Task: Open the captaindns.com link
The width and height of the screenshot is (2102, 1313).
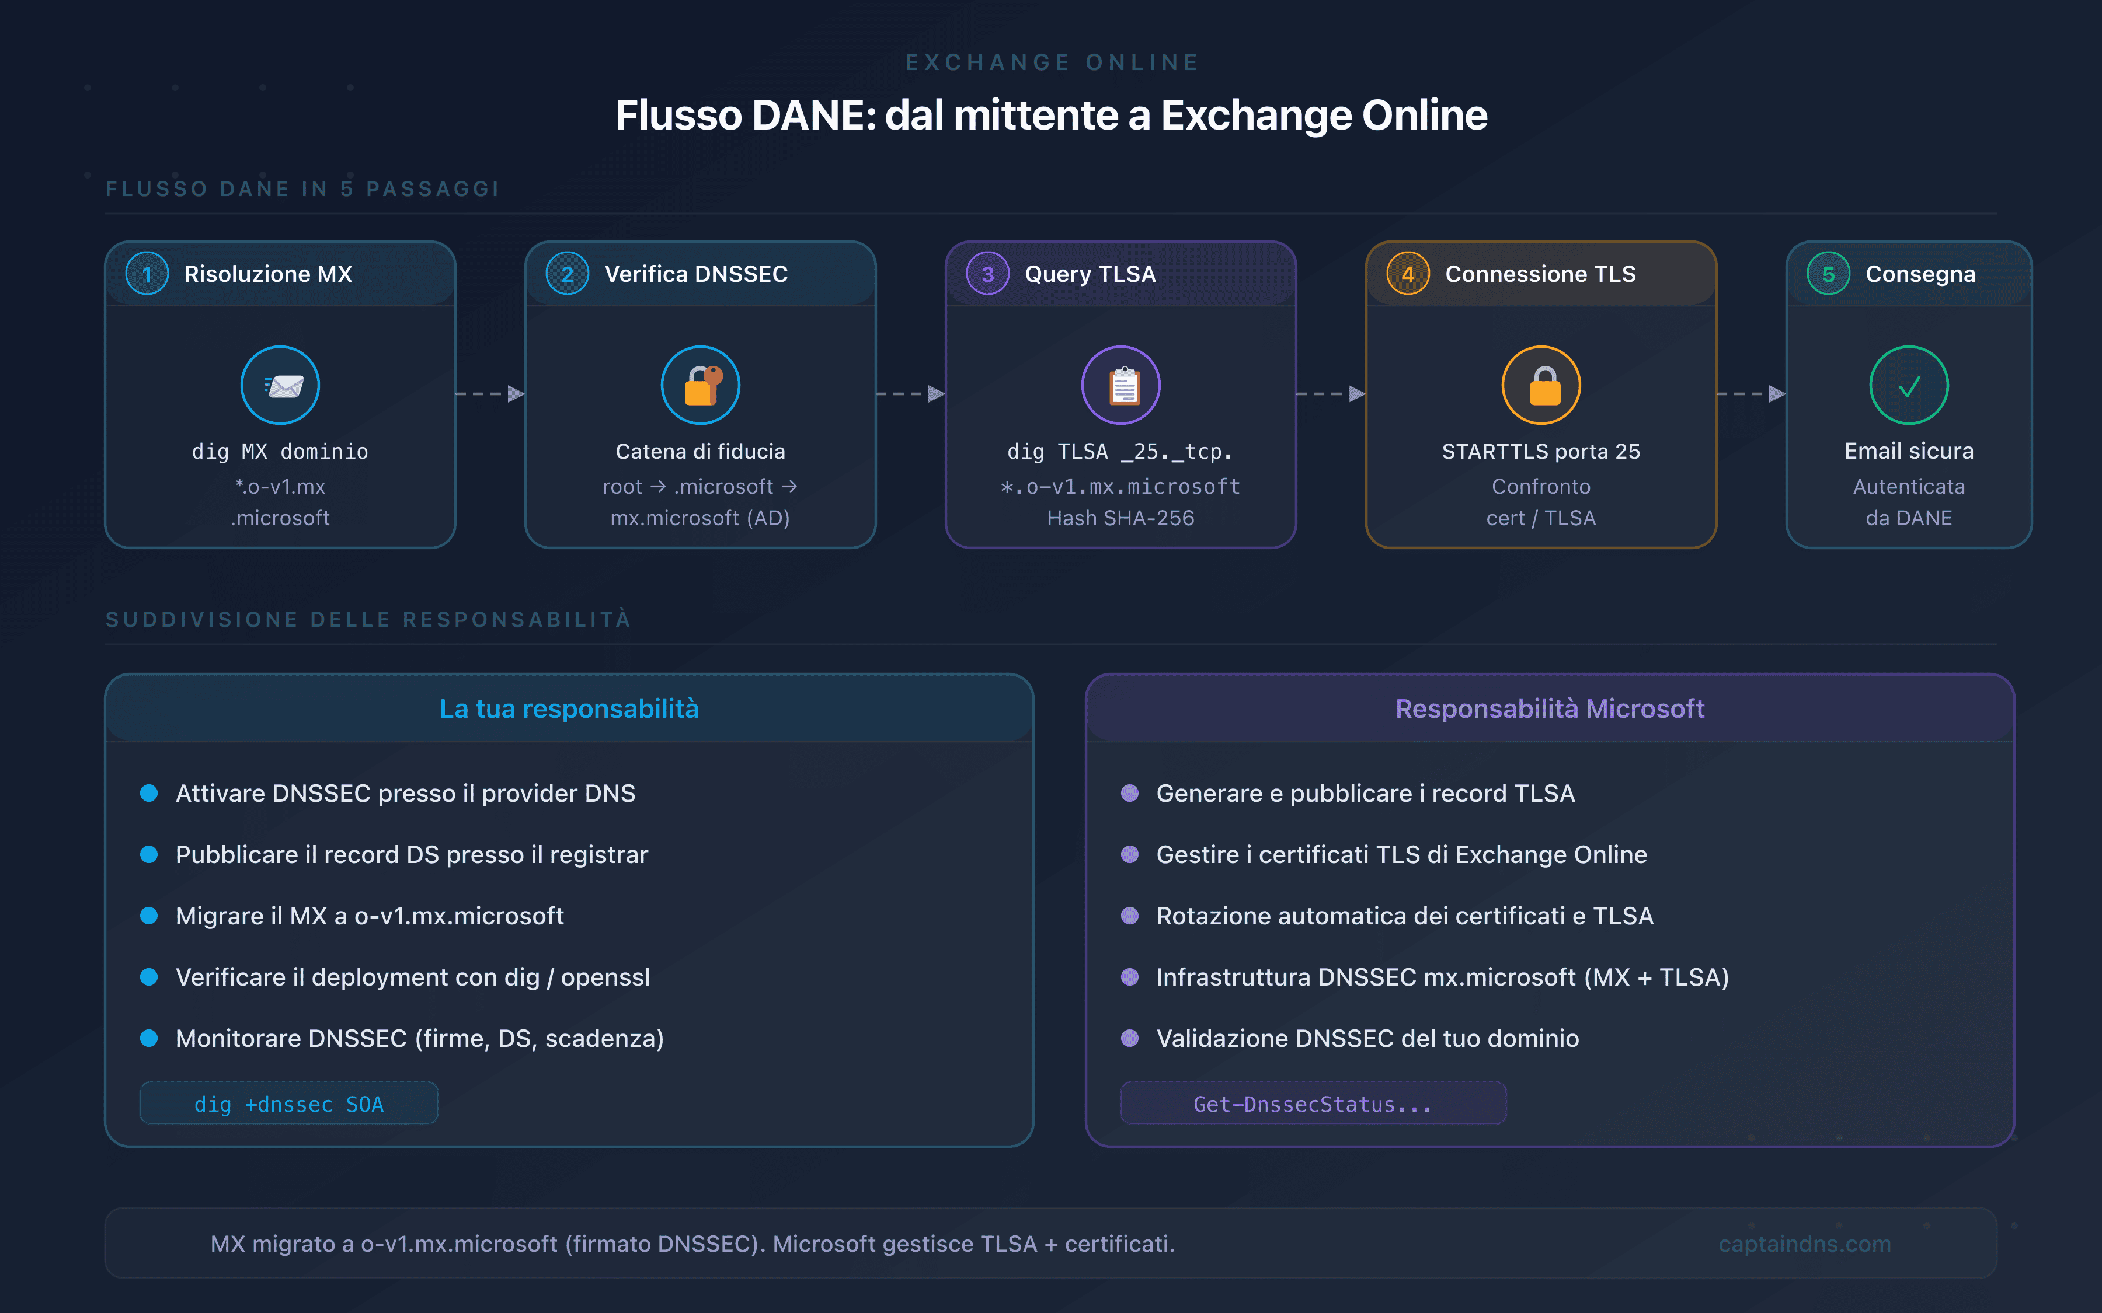Action: click(1804, 1244)
